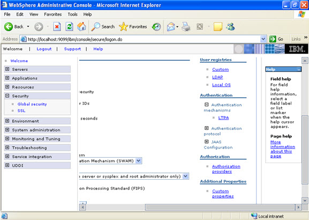Screen dimensions: 309x220
Task: Expand System administration section
Action: click(7, 130)
